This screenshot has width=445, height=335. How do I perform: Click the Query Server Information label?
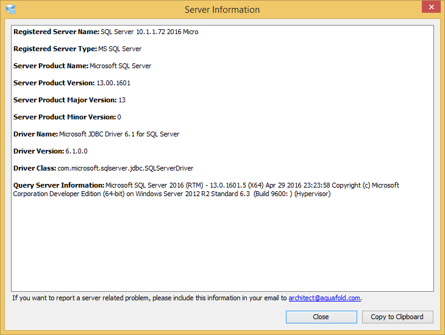(x=59, y=185)
